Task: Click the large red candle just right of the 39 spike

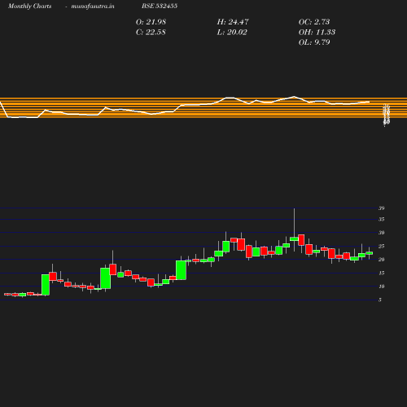Action: click(301, 240)
